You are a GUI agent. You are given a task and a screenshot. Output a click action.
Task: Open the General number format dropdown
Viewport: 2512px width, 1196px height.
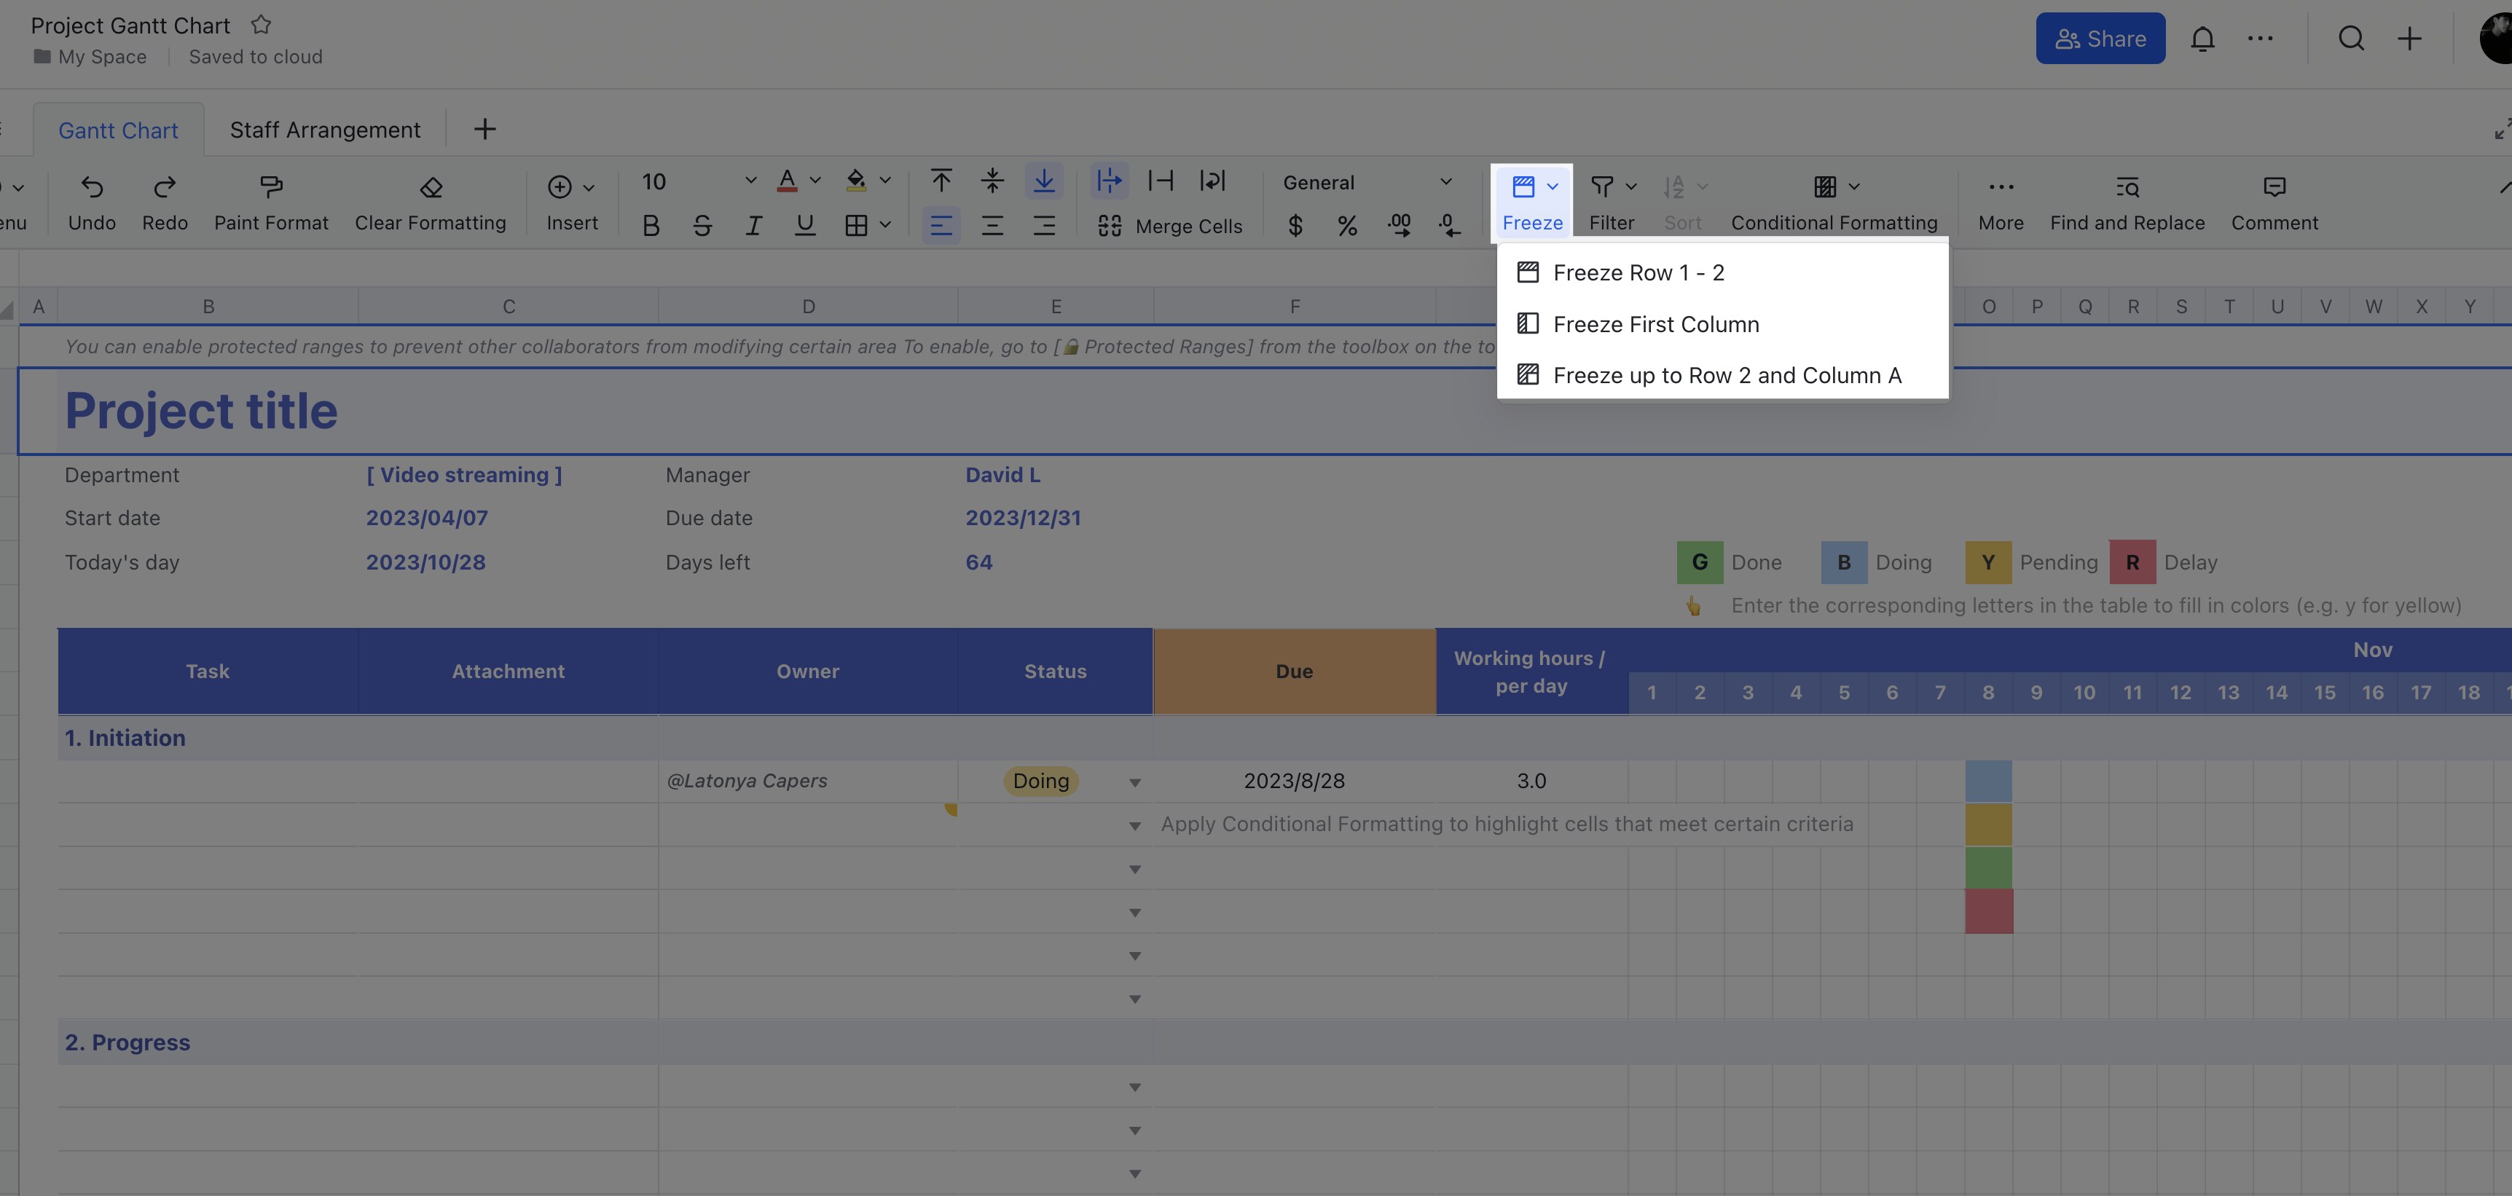tap(1365, 182)
